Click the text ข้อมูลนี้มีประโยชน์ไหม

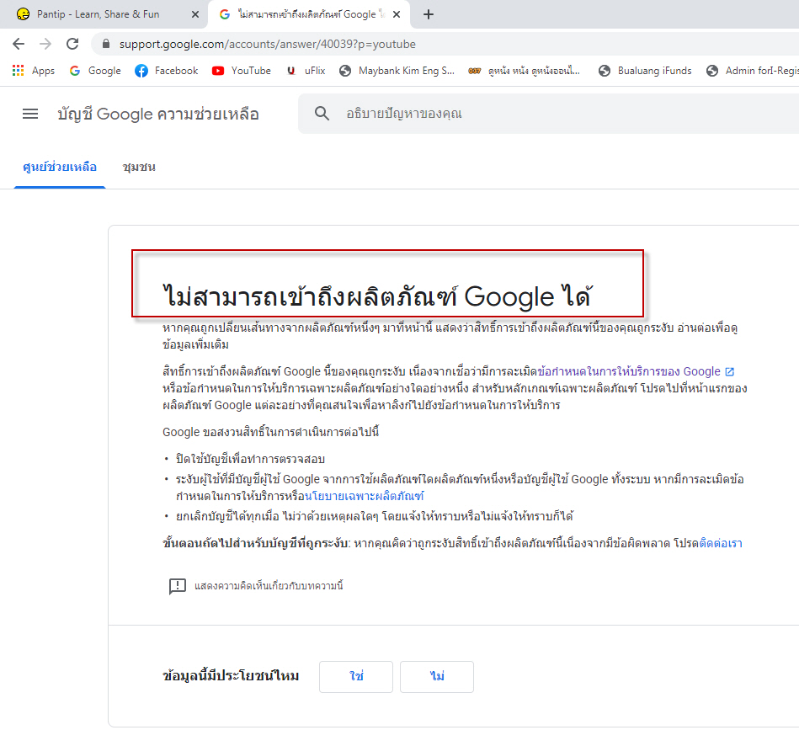[231, 676]
